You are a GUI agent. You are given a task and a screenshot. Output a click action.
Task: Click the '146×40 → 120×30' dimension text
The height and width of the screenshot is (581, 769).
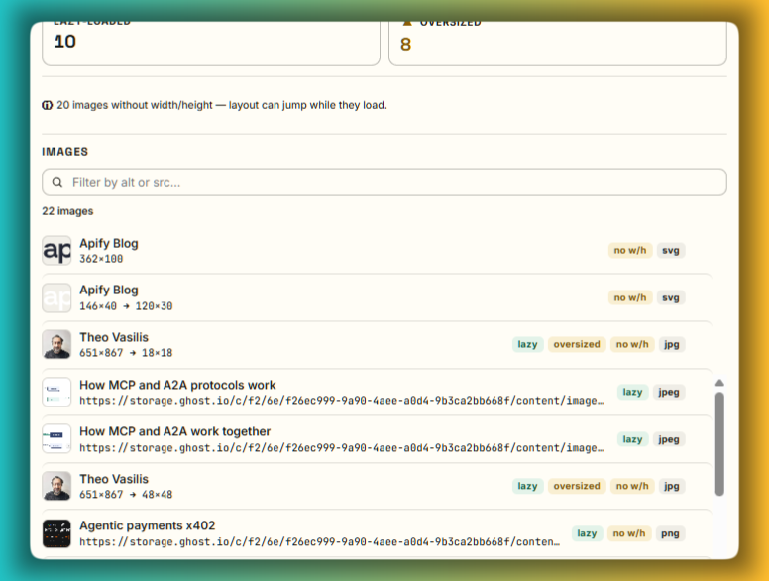pyautogui.click(x=126, y=306)
